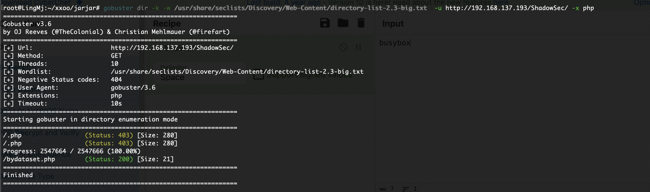This screenshot has width=650, height=192.
Task: Disable the To Decimal operation via the ban icon
Action: (x=344, y=47)
